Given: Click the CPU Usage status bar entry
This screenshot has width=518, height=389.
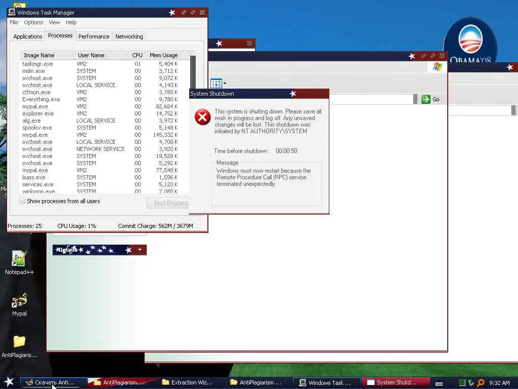Looking at the screenshot, I should pos(77,226).
